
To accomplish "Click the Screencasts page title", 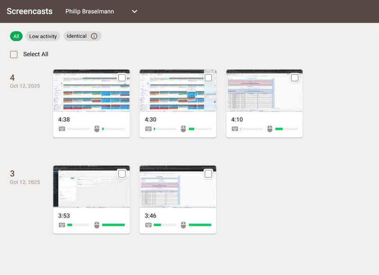I will (x=29, y=11).
